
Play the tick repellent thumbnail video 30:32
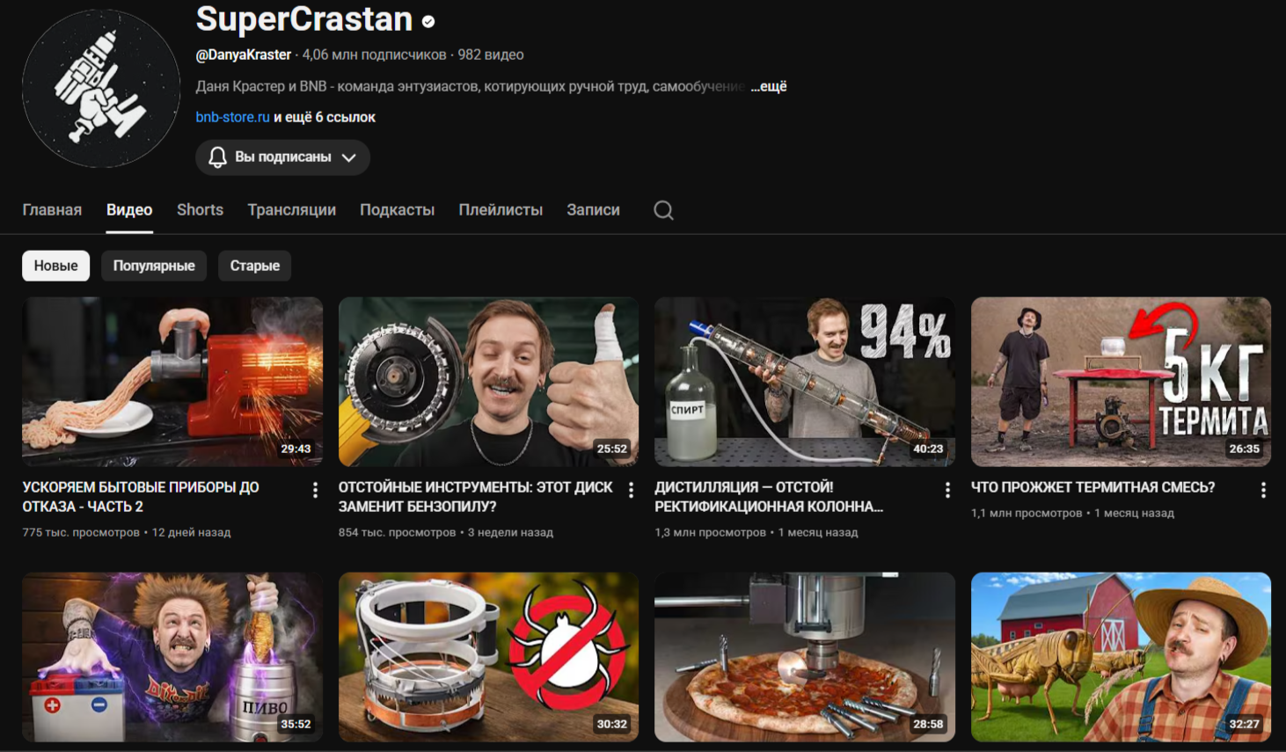(x=489, y=657)
